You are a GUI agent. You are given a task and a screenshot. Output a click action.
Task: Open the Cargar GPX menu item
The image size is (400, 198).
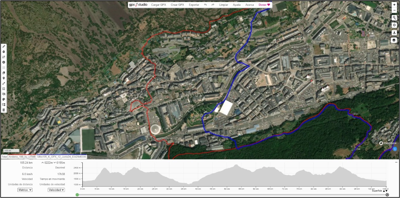158,5
